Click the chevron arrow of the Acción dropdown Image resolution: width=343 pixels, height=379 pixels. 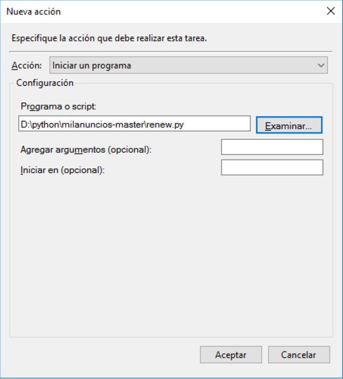[x=321, y=65]
